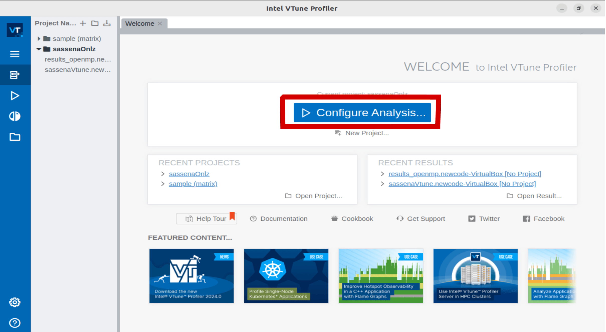The width and height of the screenshot is (606, 332).
Task: Expand chevron beside results_openmp recent result
Action: (x=382, y=174)
